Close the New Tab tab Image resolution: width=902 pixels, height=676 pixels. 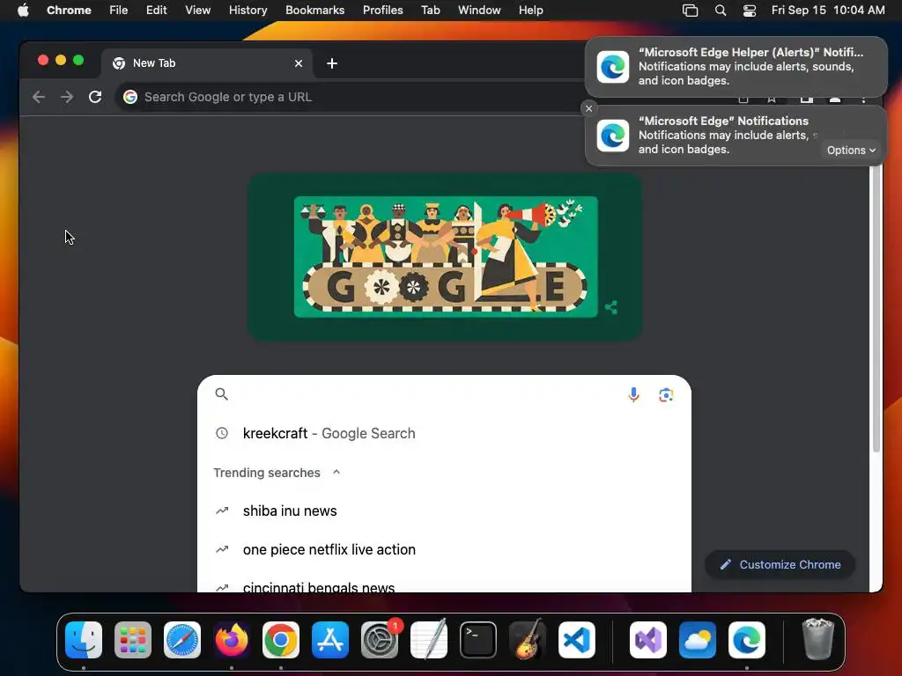click(x=299, y=63)
